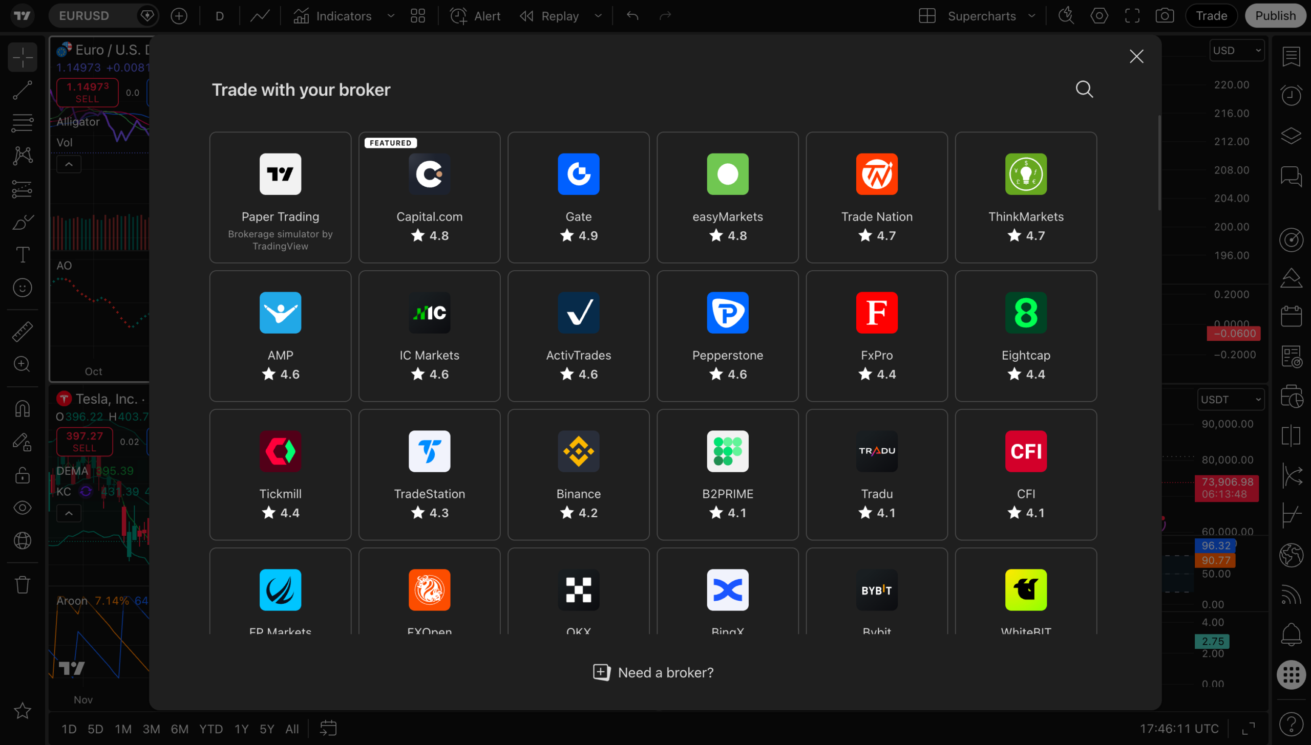Click the EURUSD 1.14973 SELL button
1311x745 pixels.
[x=87, y=93]
